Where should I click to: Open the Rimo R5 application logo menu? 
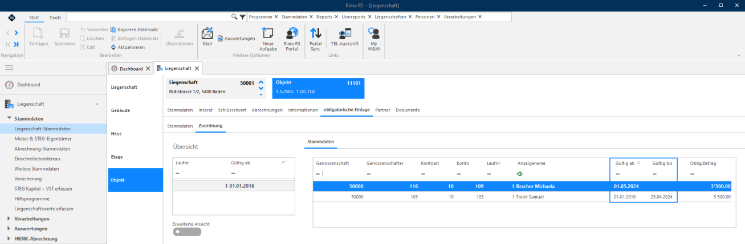[x=12, y=17]
